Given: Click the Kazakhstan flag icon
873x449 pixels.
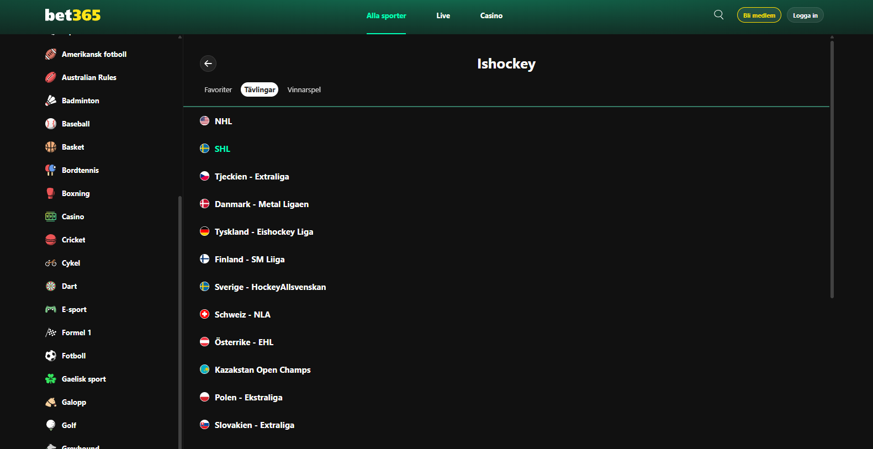Looking at the screenshot, I should pos(204,369).
